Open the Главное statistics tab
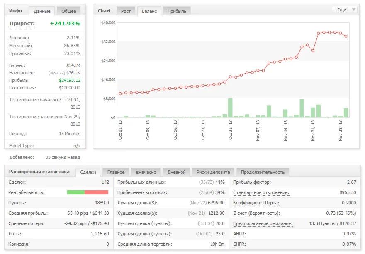The width and height of the screenshot is (365, 254). click(x=116, y=172)
